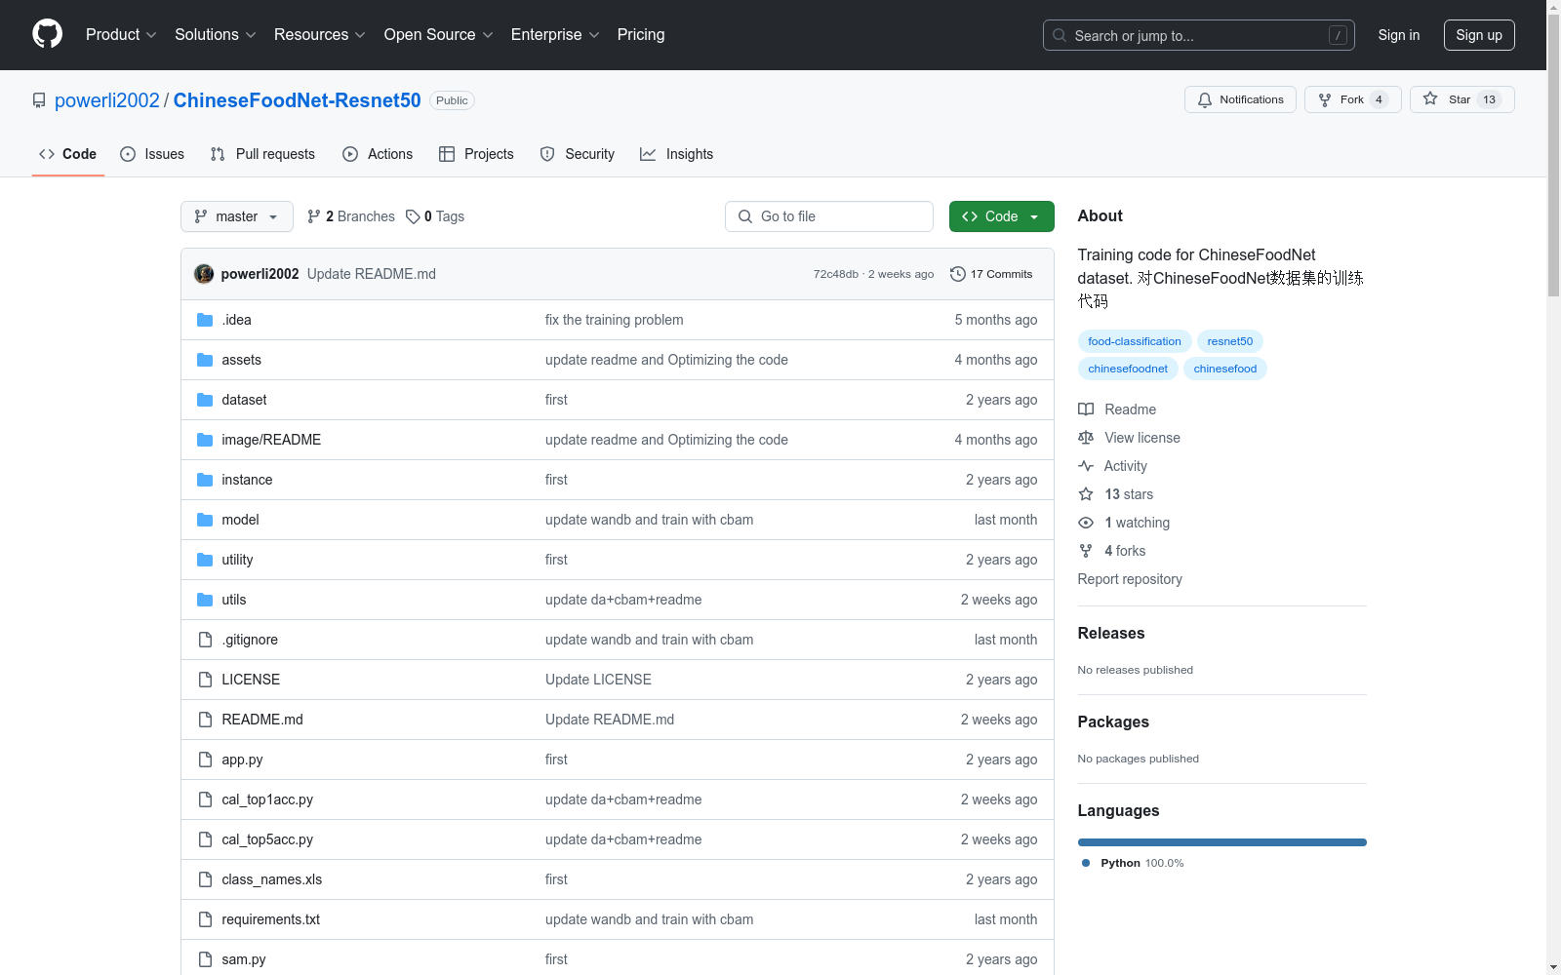
Task: Open the Pricing link
Action: [641, 34]
